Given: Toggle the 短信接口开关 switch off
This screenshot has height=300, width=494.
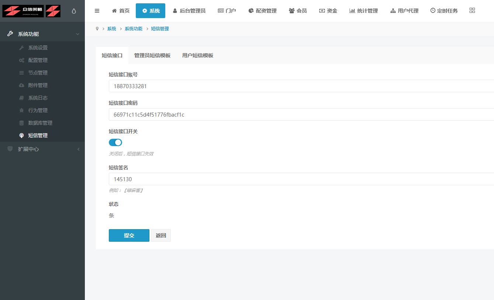Looking at the screenshot, I should 115,142.
